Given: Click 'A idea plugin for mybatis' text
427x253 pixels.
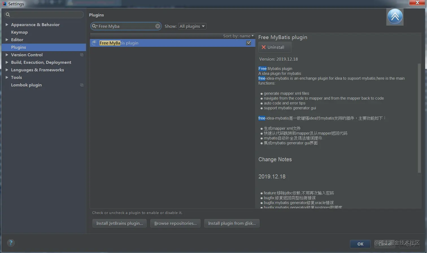Looking at the screenshot, I should pyautogui.click(x=280, y=73).
